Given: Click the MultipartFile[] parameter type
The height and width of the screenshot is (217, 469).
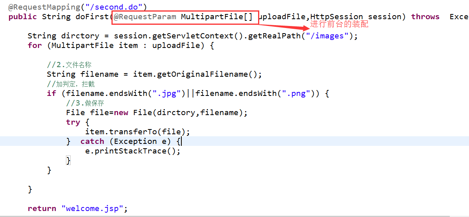Looking at the screenshot, I should [217, 17].
